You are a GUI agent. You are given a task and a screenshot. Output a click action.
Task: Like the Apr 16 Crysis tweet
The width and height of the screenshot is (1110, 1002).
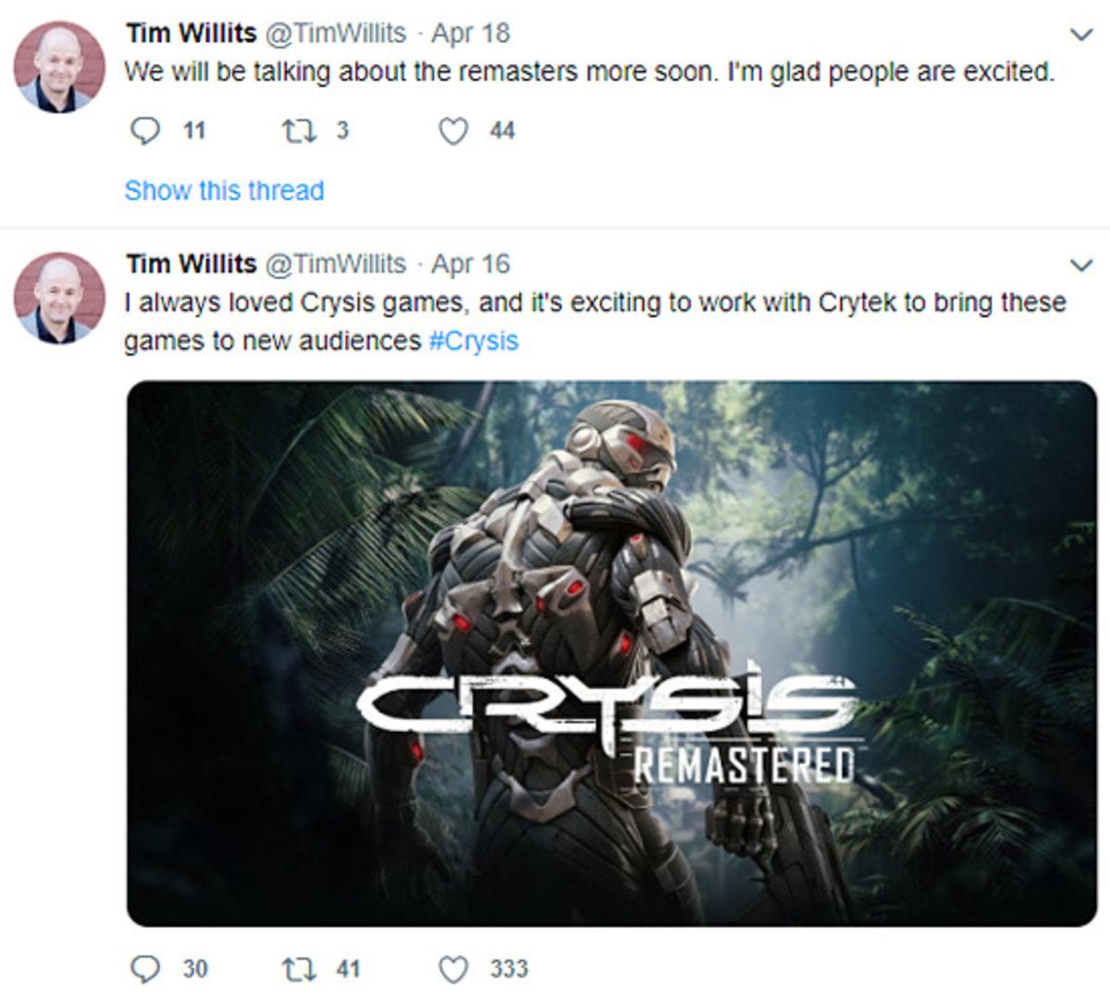(x=452, y=970)
